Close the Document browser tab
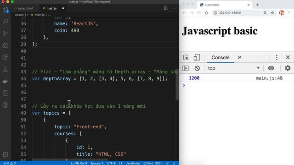This screenshot has height=165, width=294. click(249, 5)
